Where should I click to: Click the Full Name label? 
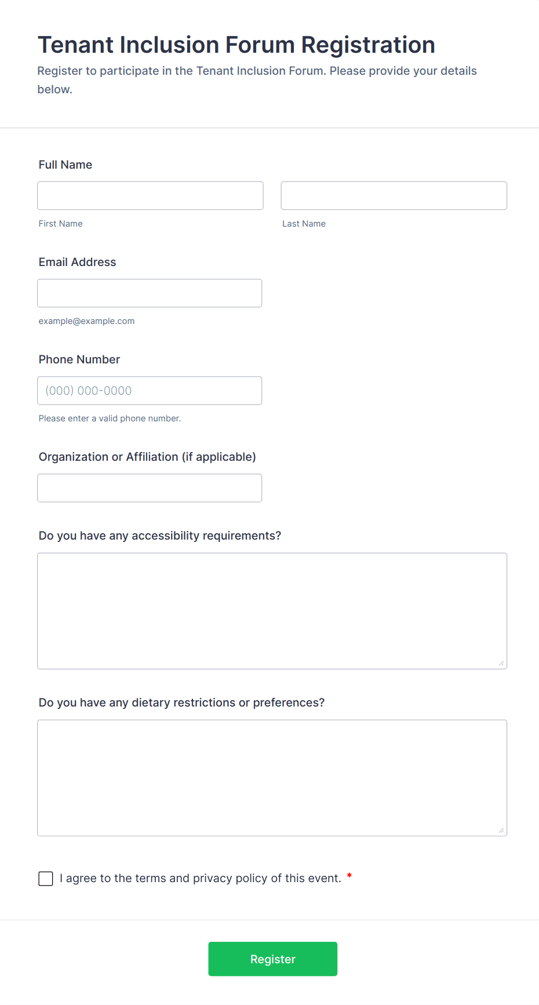(65, 165)
